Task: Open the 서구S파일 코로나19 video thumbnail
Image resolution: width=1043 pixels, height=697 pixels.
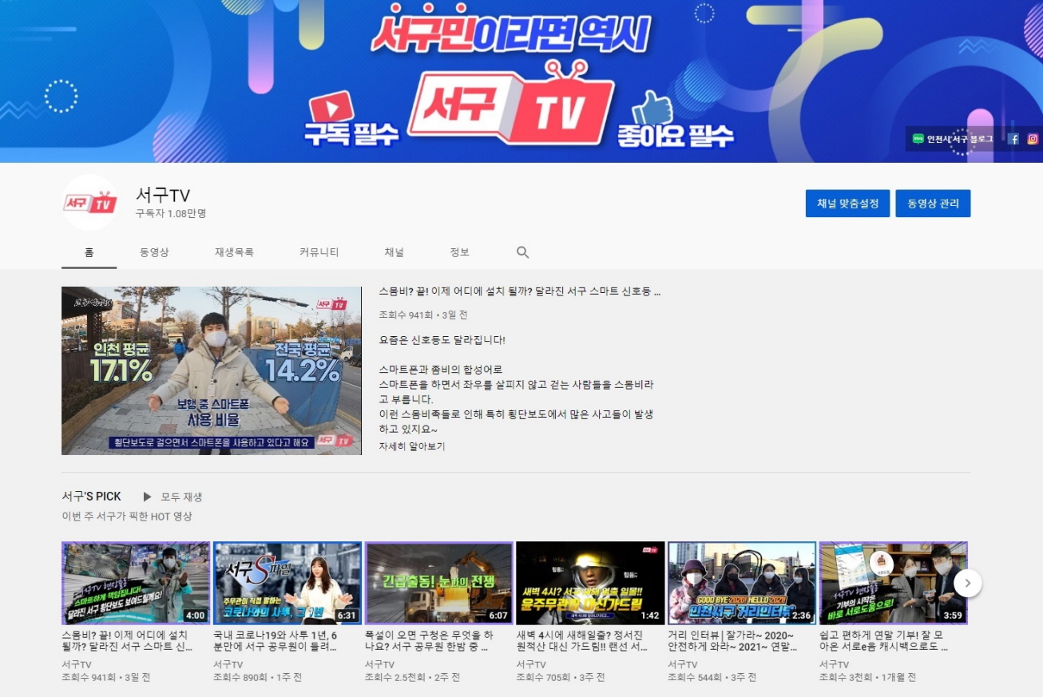Action: point(288,583)
